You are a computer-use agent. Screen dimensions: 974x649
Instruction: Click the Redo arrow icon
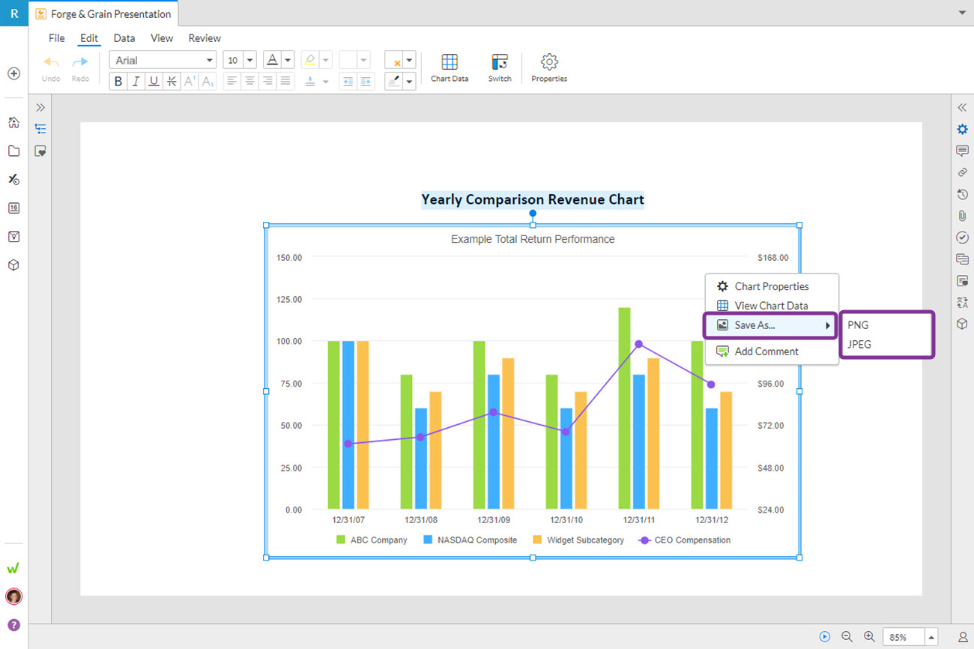(x=79, y=63)
